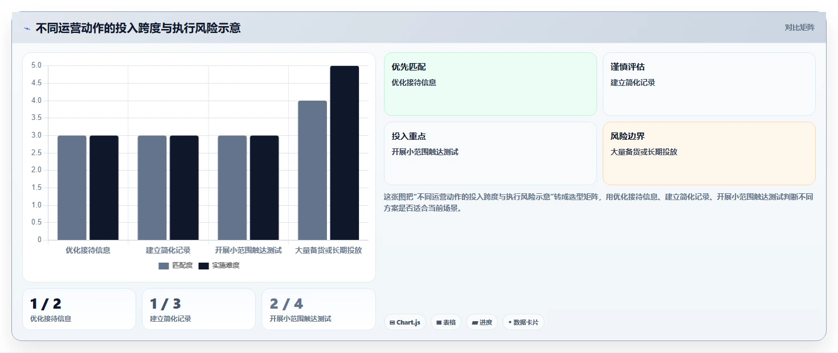Click 大量备货或长期投放 text in 风险边界 card

click(x=644, y=152)
